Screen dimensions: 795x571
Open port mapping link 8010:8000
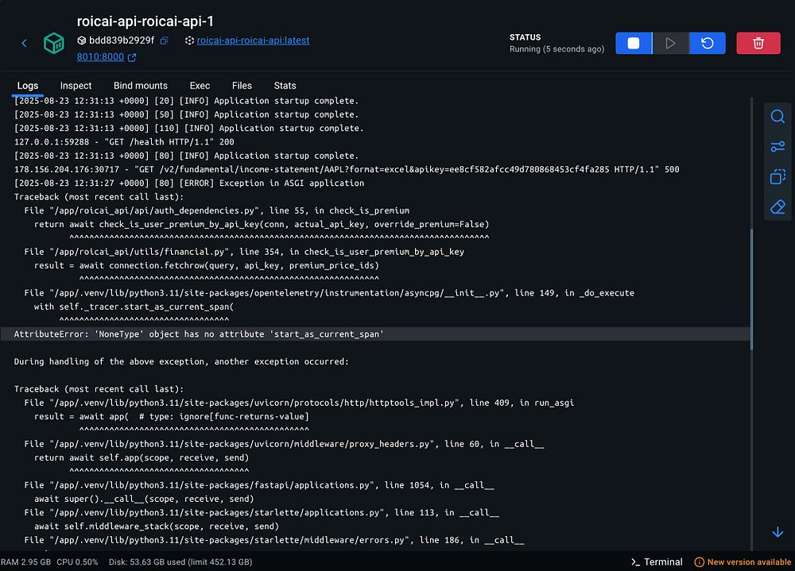tap(100, 56)
